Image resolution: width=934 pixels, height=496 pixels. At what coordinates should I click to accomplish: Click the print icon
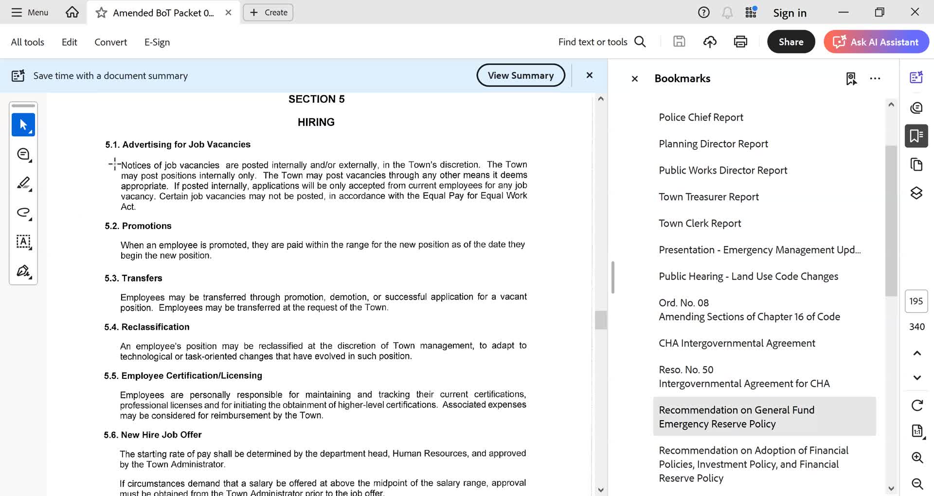pyautogui.click(x=740, y=42)
